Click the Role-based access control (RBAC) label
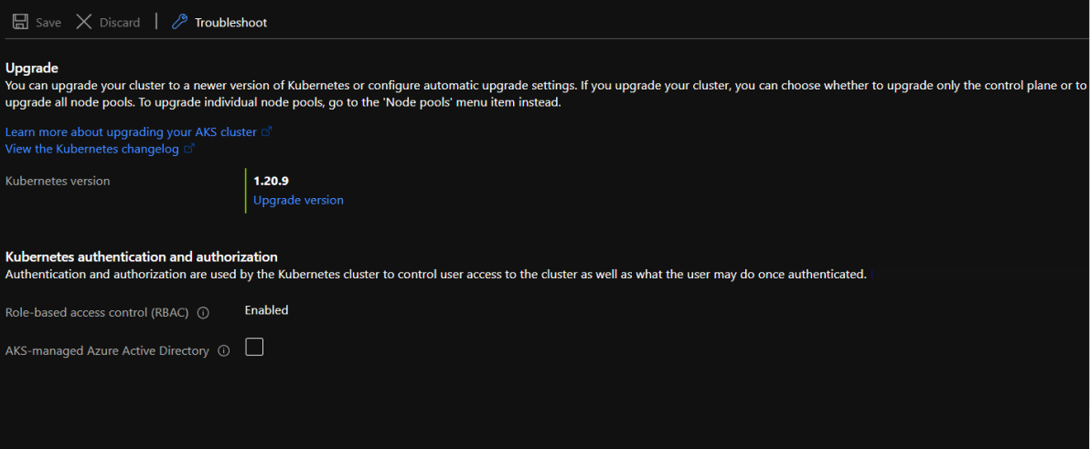The height and width of the screenshot is (449, 1090). click(x=97, y=312)
